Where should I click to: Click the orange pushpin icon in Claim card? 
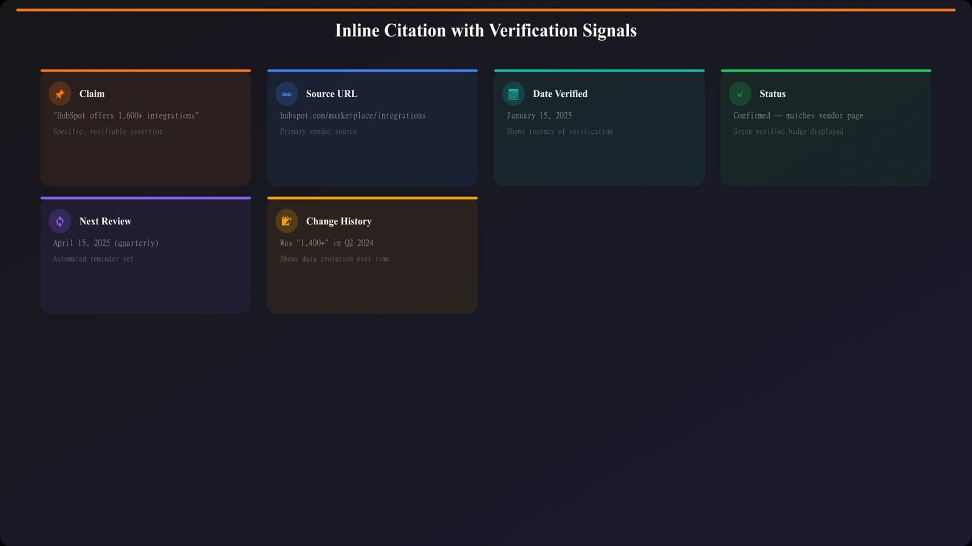[x=60, y=94]
